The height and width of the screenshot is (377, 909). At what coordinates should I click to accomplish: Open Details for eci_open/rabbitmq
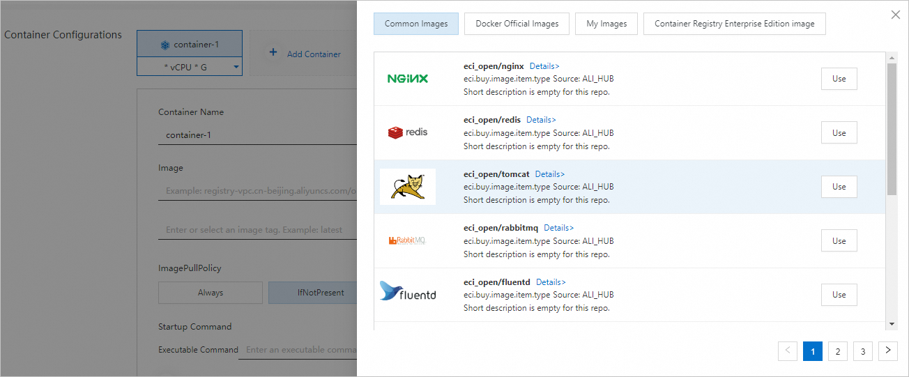pyautogui.click(x=559, y=228)
